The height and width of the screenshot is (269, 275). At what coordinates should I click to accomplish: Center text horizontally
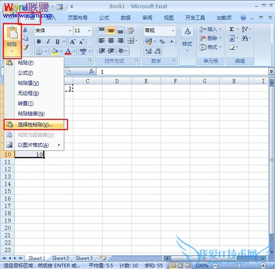111,40
